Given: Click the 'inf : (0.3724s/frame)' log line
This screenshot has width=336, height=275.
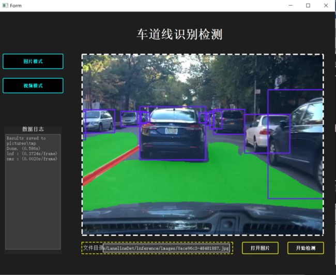Looking at the screenshot, I should 32,154.
